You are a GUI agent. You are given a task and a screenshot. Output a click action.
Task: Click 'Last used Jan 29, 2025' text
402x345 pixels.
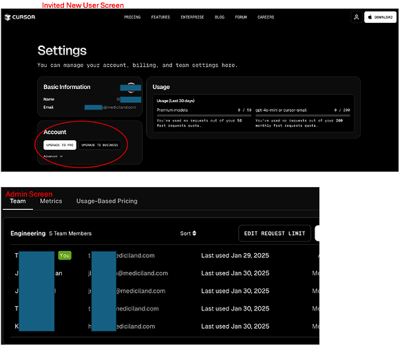(x=235, y=255)
